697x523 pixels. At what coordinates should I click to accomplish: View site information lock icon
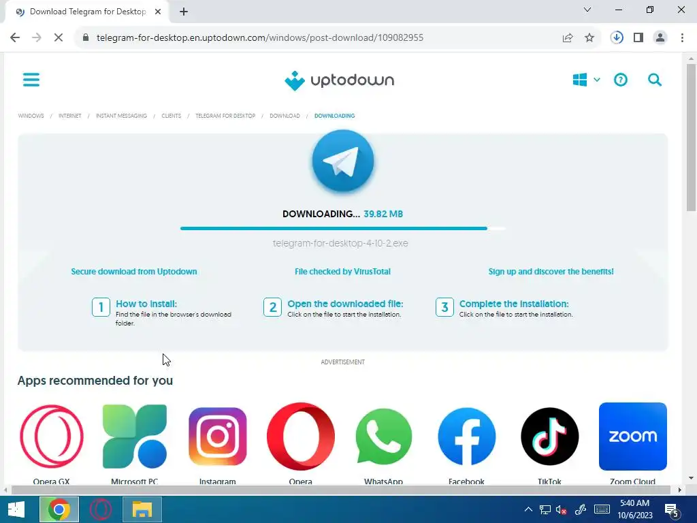coord(86,38)
